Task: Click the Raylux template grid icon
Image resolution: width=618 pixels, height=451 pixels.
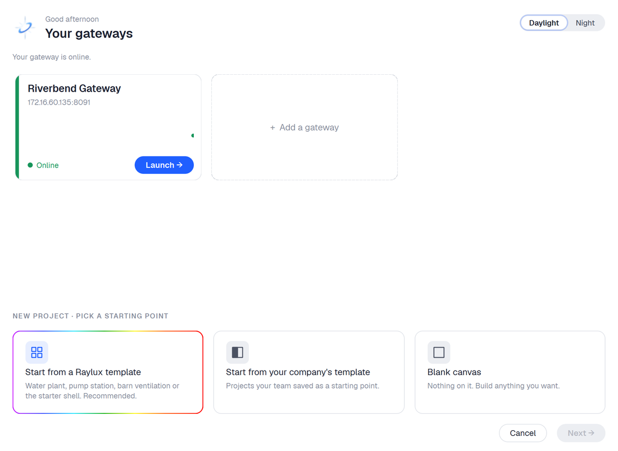Action: coord(37,353)
